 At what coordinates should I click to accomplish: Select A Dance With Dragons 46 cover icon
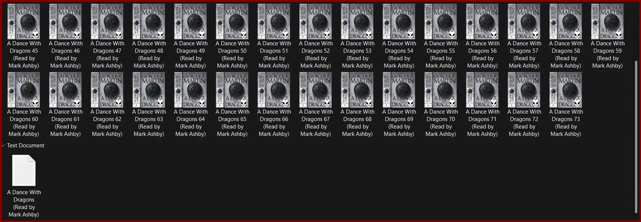(66, 22)
